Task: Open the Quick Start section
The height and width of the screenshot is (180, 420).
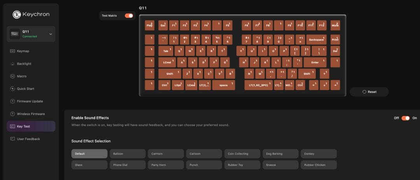Action: point(31,89)
